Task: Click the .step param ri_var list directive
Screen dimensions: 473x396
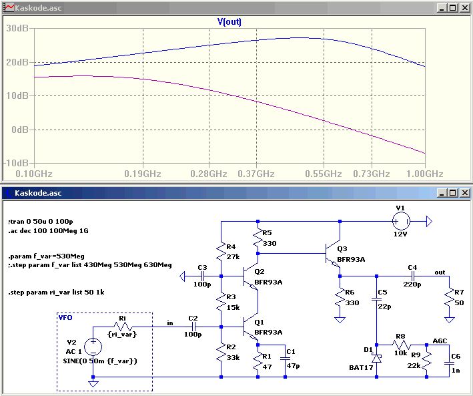Action: click(x=57, y=293)
